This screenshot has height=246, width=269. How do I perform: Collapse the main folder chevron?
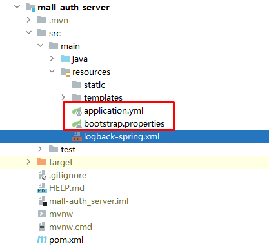click(40, 46)
